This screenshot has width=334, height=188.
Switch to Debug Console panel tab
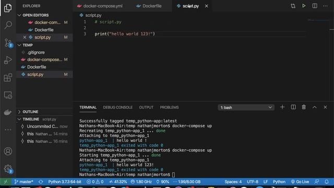click(118, 108)
